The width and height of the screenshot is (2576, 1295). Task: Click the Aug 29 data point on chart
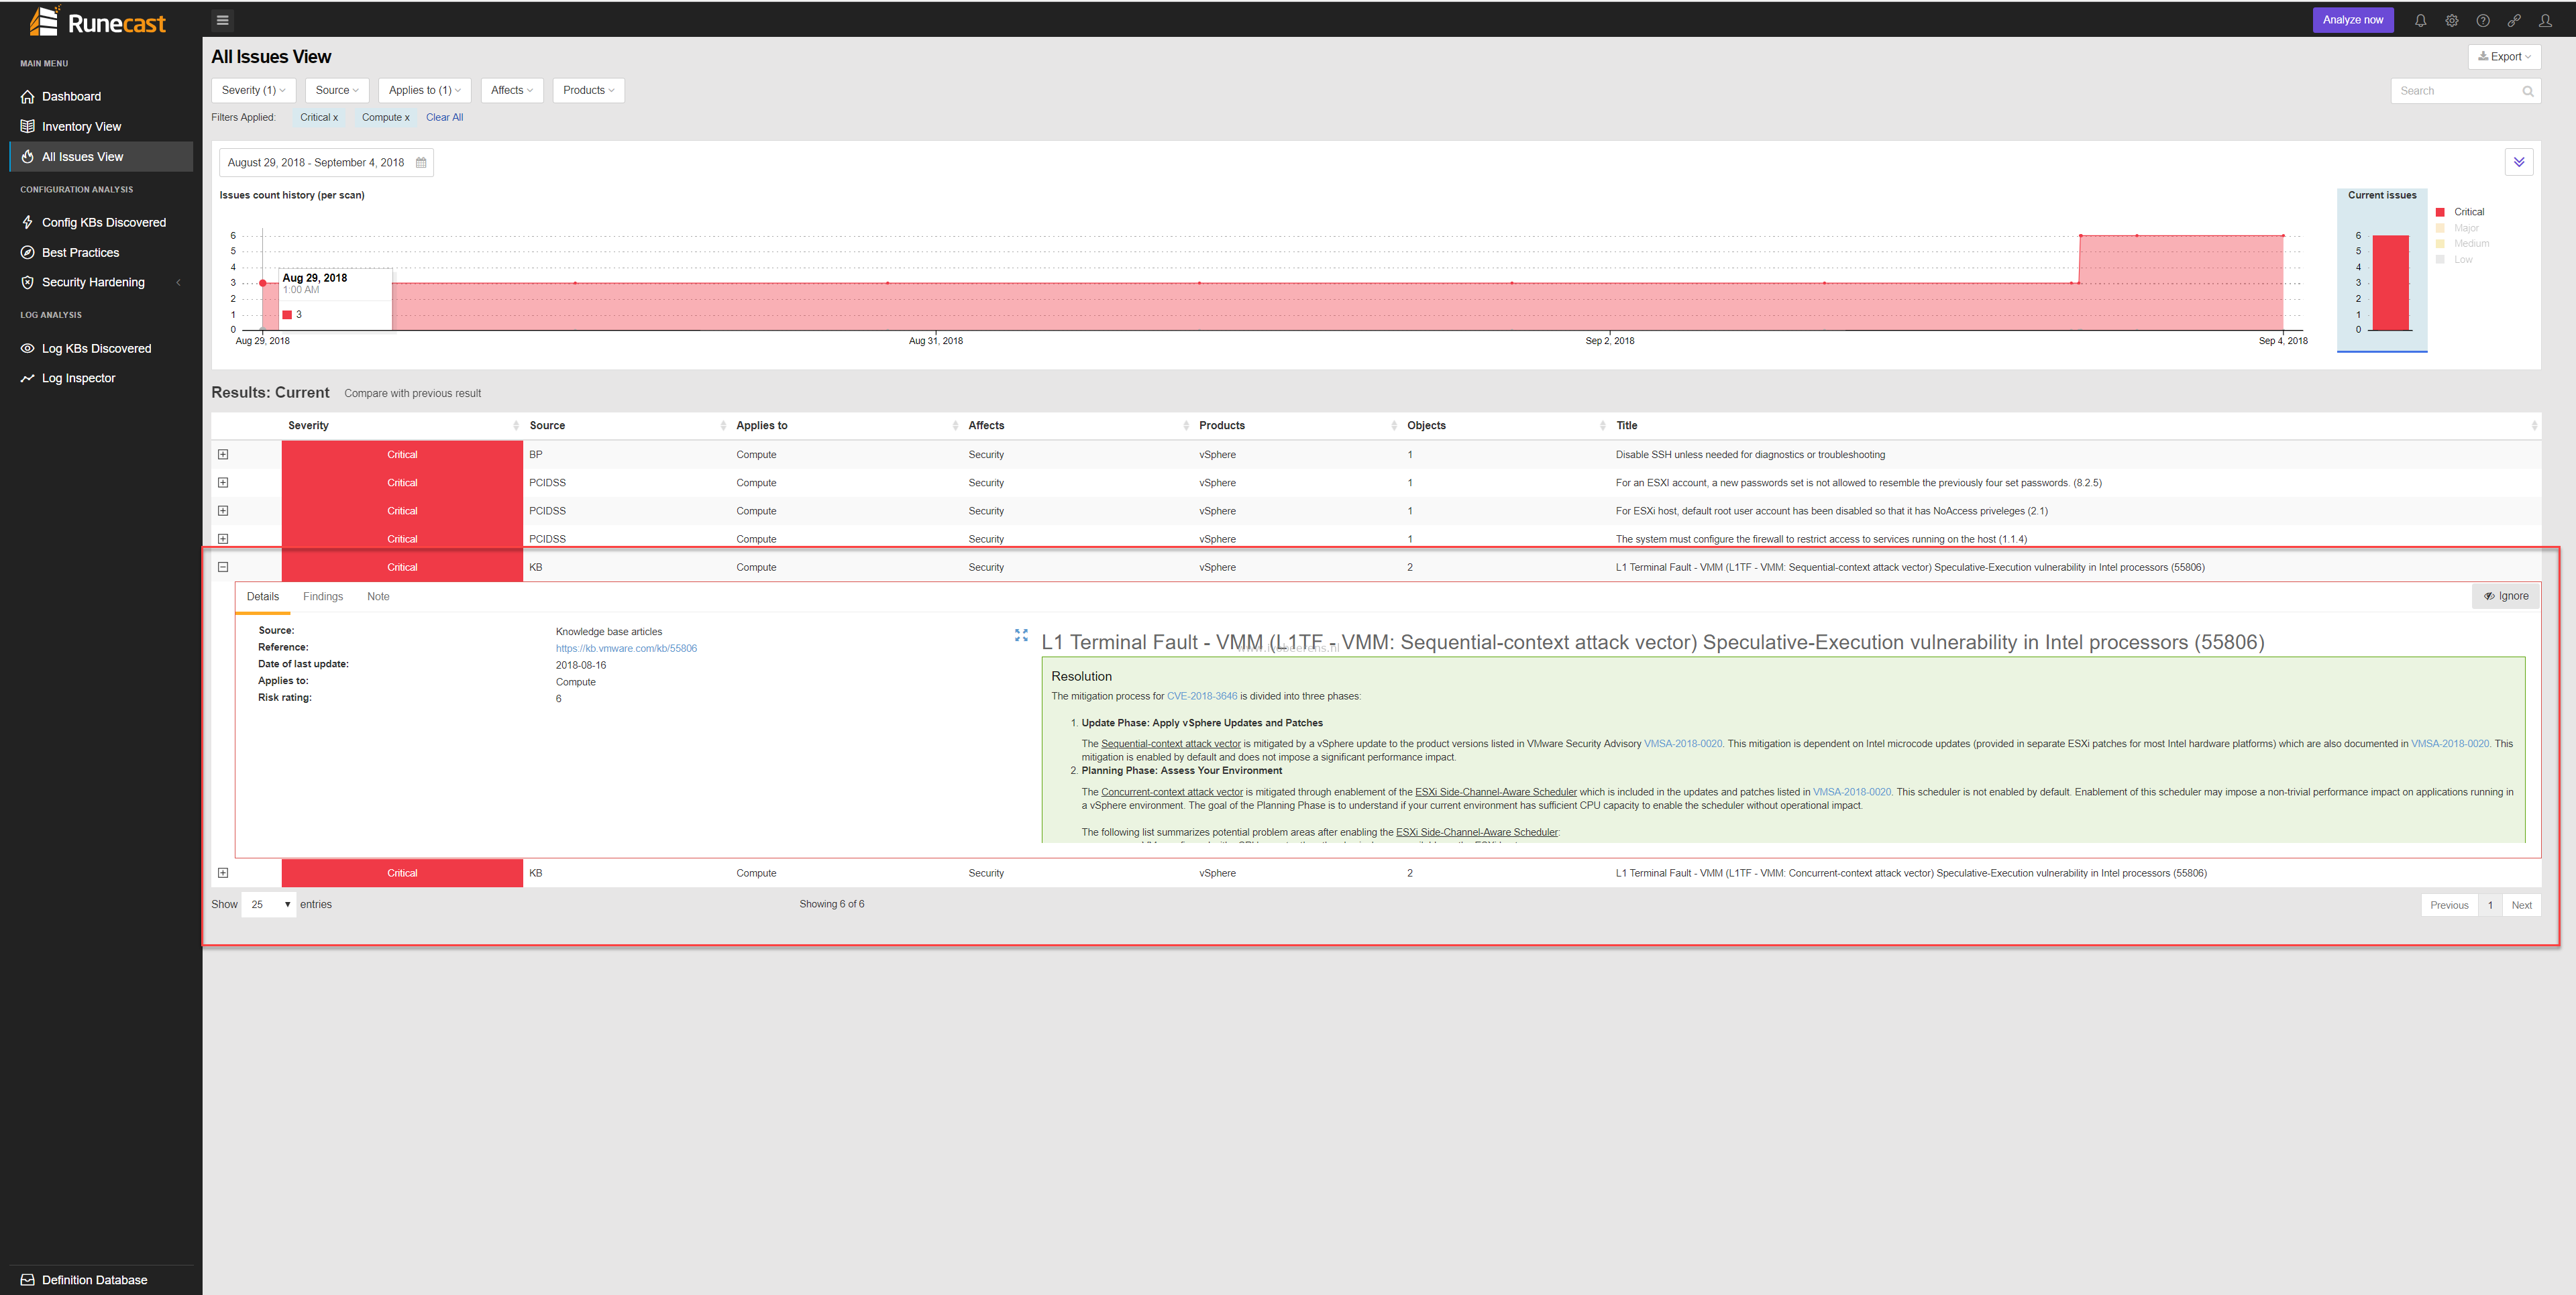(x=263, y=284)
